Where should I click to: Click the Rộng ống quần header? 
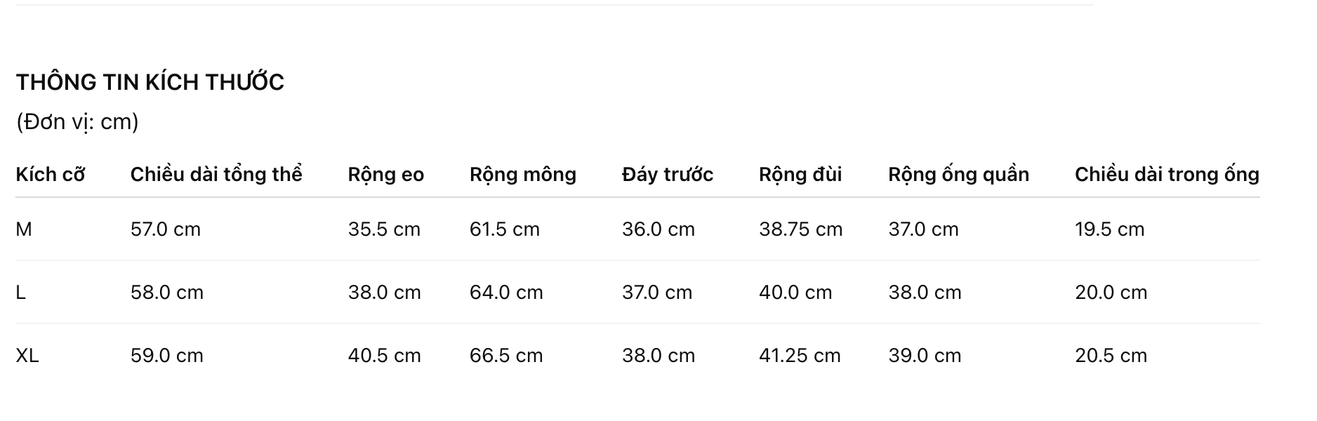pos(959,174)
